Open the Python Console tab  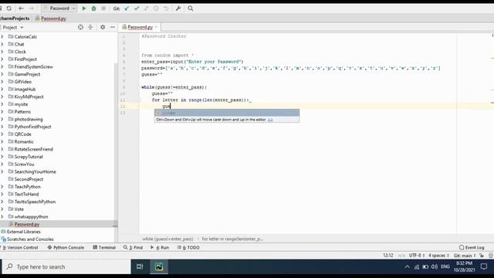66,247
